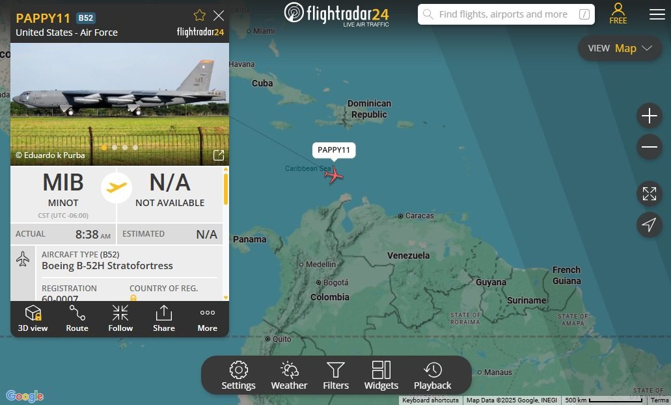Viewport: 671px width, 405px height.
Task: Share this flight
Action: click(164, 319)
